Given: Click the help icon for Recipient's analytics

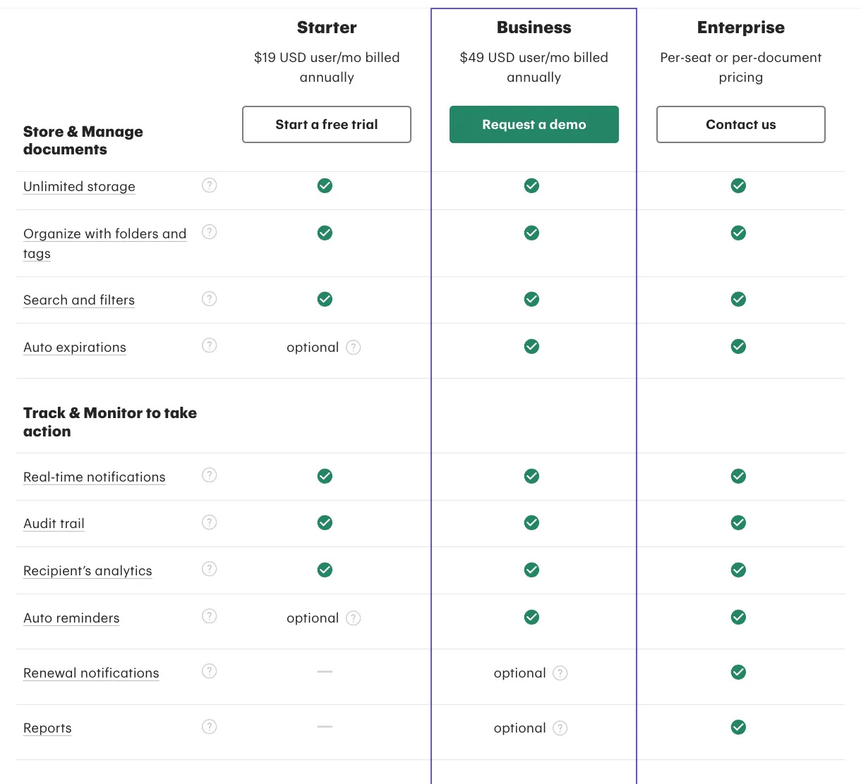Looking at the screenshot, I should pyautogui.click(x=210, y=569).
